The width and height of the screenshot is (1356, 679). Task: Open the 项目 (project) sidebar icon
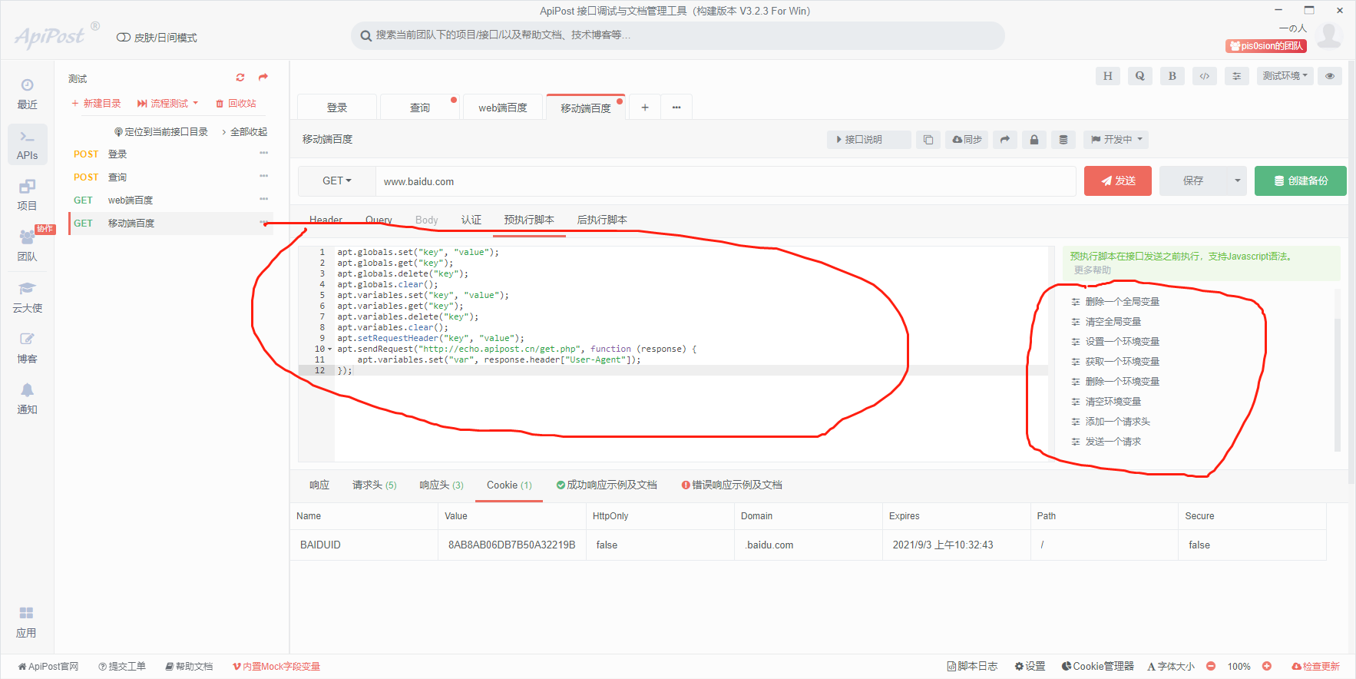coord(27,195)
